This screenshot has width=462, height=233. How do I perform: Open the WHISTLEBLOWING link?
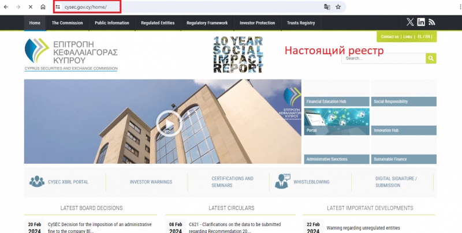tap(311, 182)
